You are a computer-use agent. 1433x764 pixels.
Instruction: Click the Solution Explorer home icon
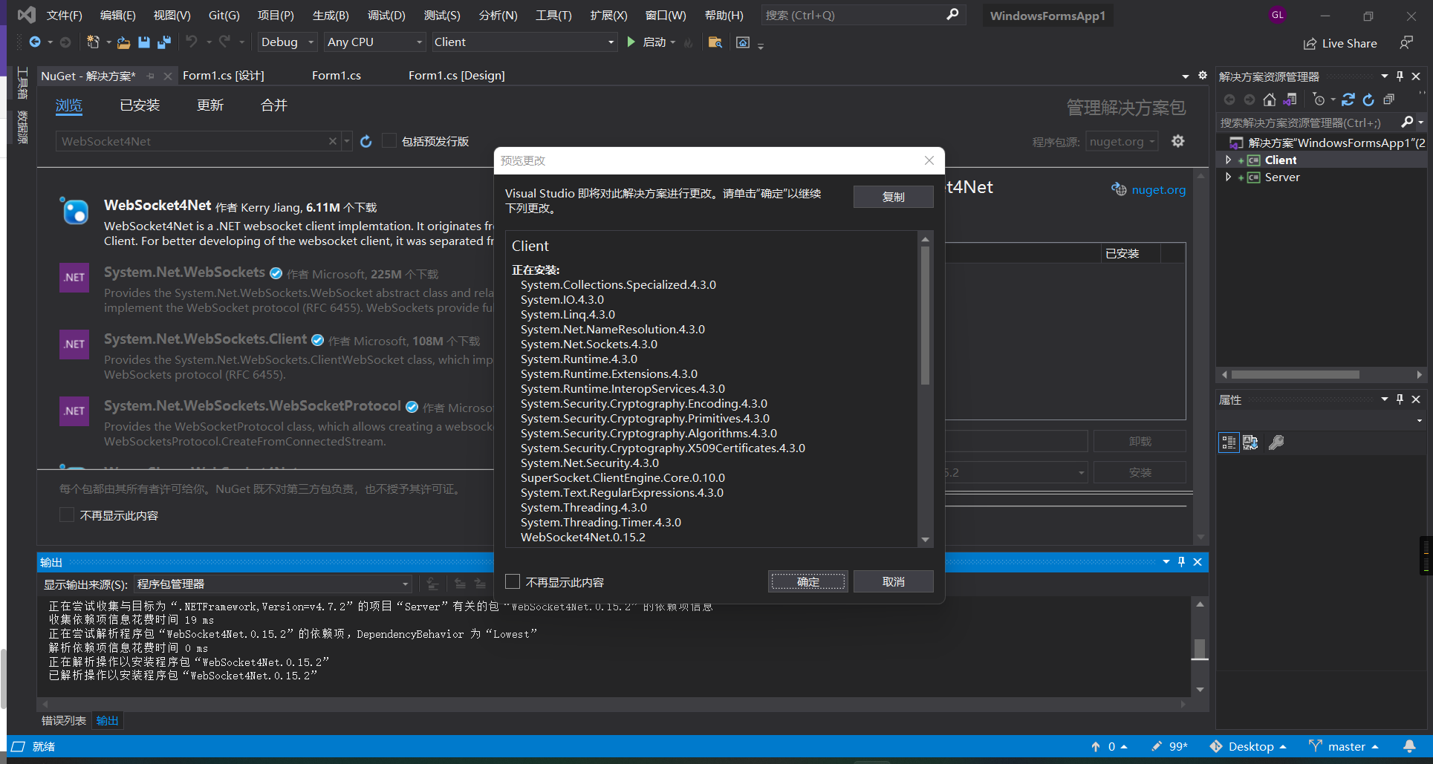1270,99
